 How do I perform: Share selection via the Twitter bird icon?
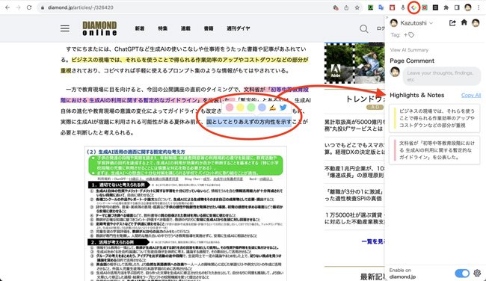[283, 108]
